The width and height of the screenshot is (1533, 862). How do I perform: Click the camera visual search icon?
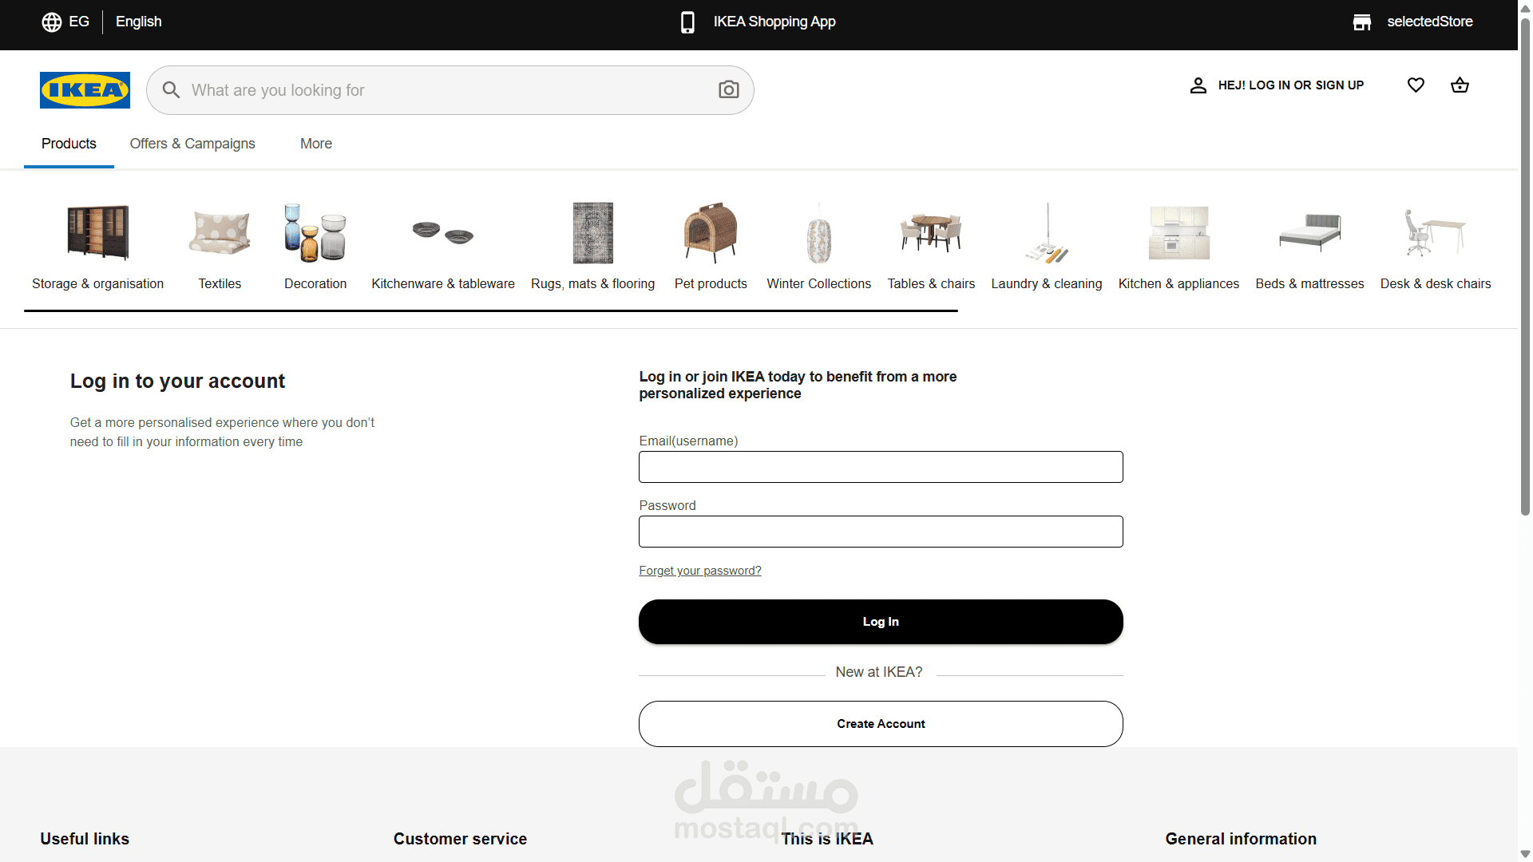point(728,90)
